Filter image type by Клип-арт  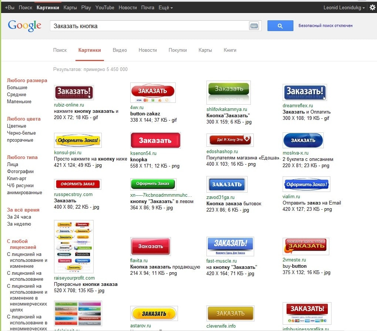coord(17,178)
